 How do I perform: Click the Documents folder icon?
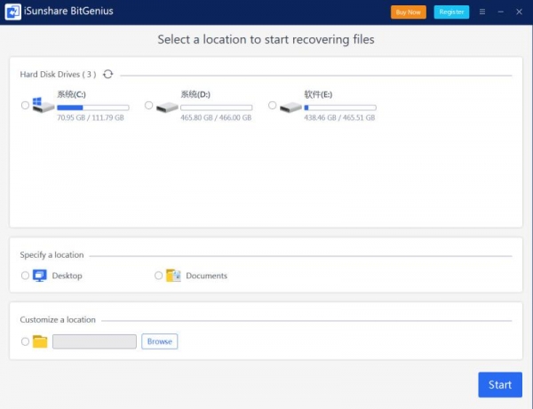tap(173, 276)
